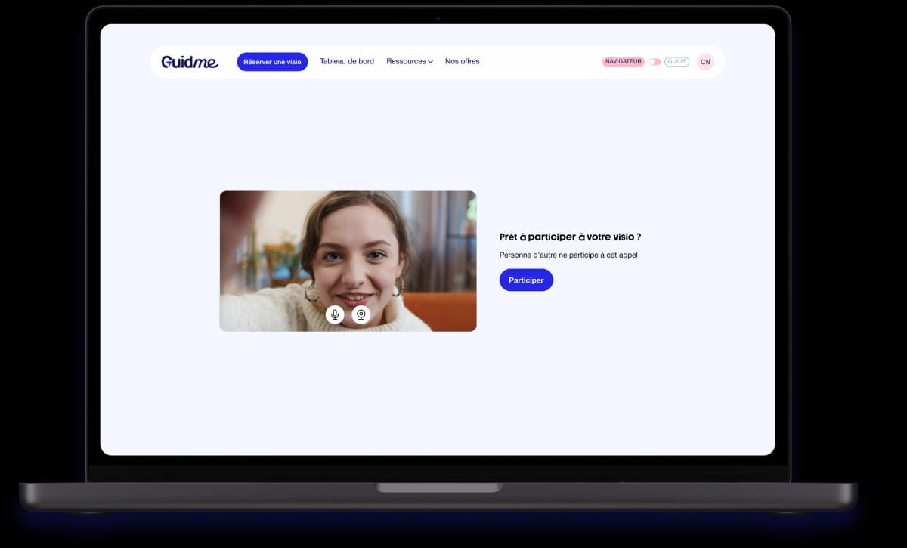Viewport: 907px width, 548px height.
Task: Turn off the webcam icon button
Action: click(361, 314)
